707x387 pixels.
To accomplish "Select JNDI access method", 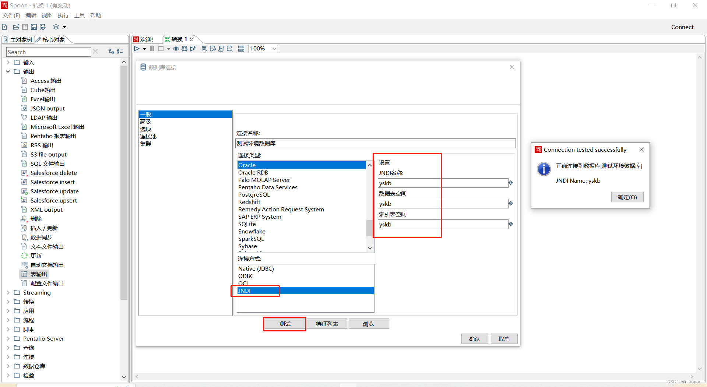I will pyautogui.click(x=305, y=291).
